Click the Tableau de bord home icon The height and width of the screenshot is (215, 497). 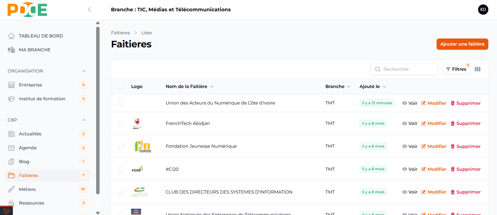pos(11,36)
